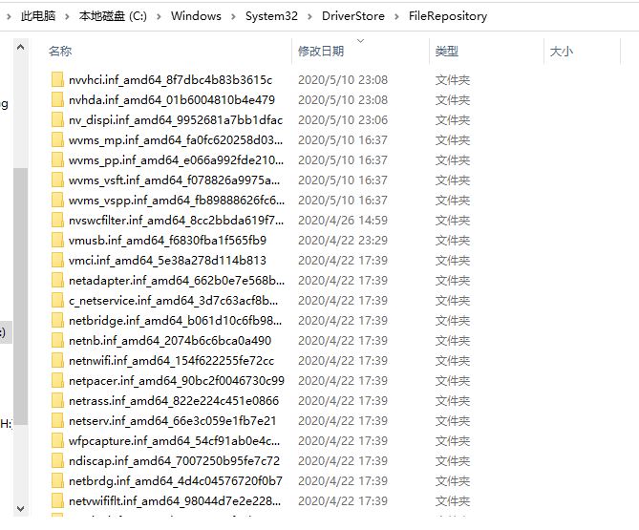Select nvvhci.inf_amd64_8f7dbc4b83b3615c folder name
Viewport: 639px width, 530px height.
click(x=170, y=80)
